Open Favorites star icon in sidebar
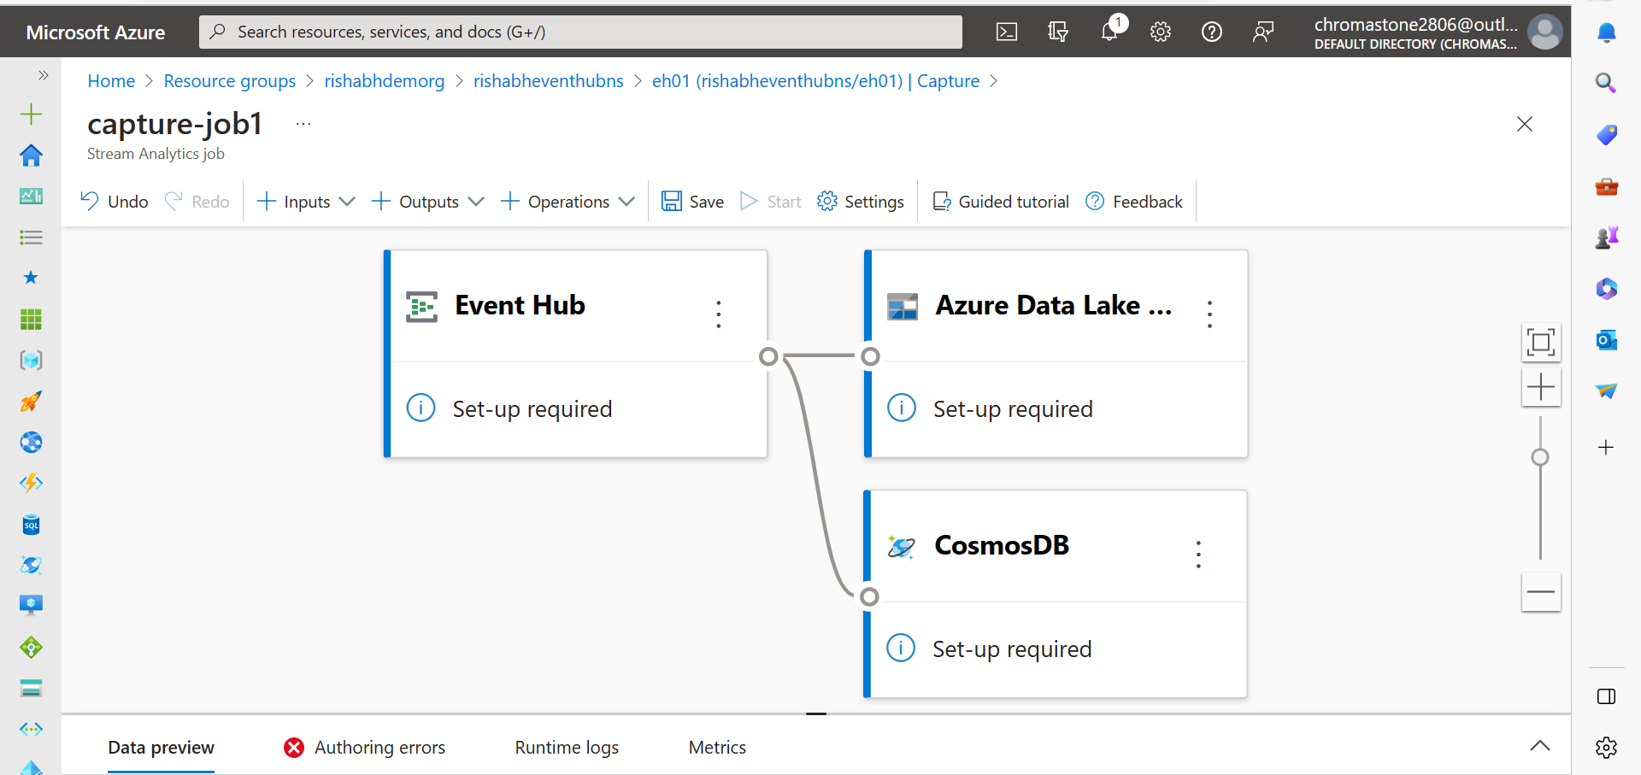Image resolution: width=1641 pixels, height=775 pixels. click(31, 278)
